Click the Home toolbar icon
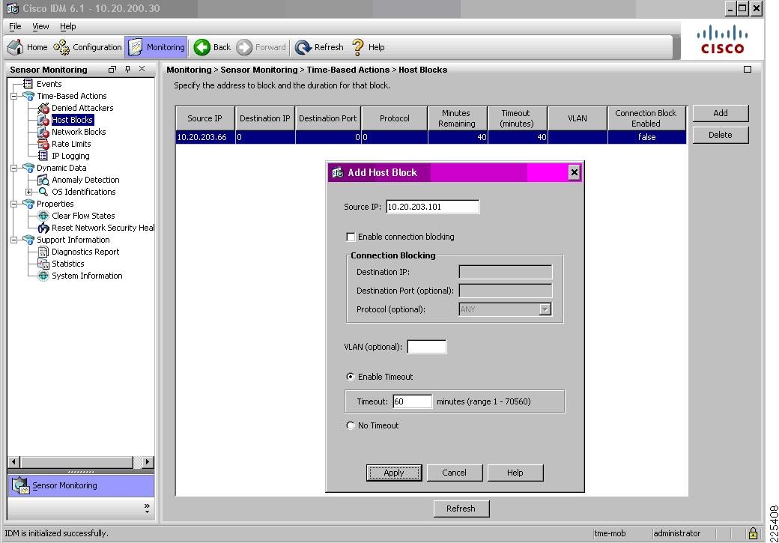 [16, 47]
